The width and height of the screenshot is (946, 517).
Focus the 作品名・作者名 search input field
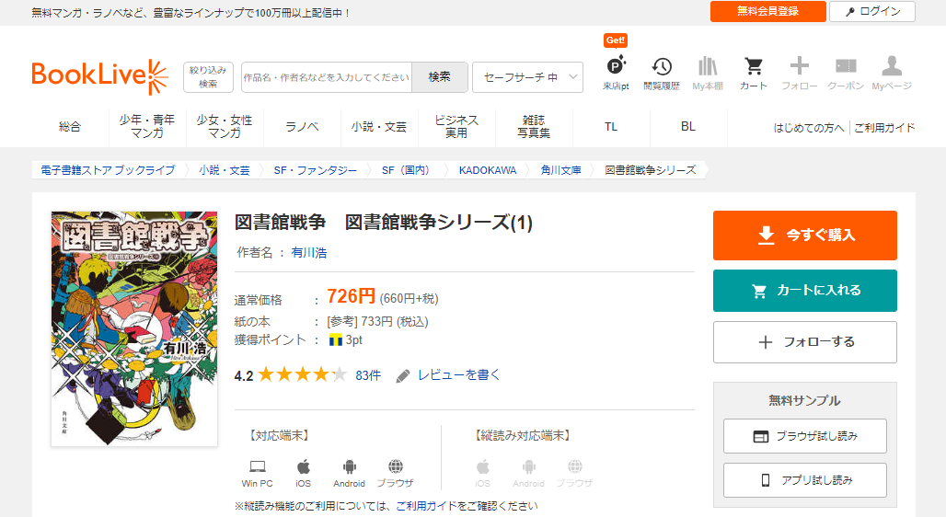click(x=327, y=77)
